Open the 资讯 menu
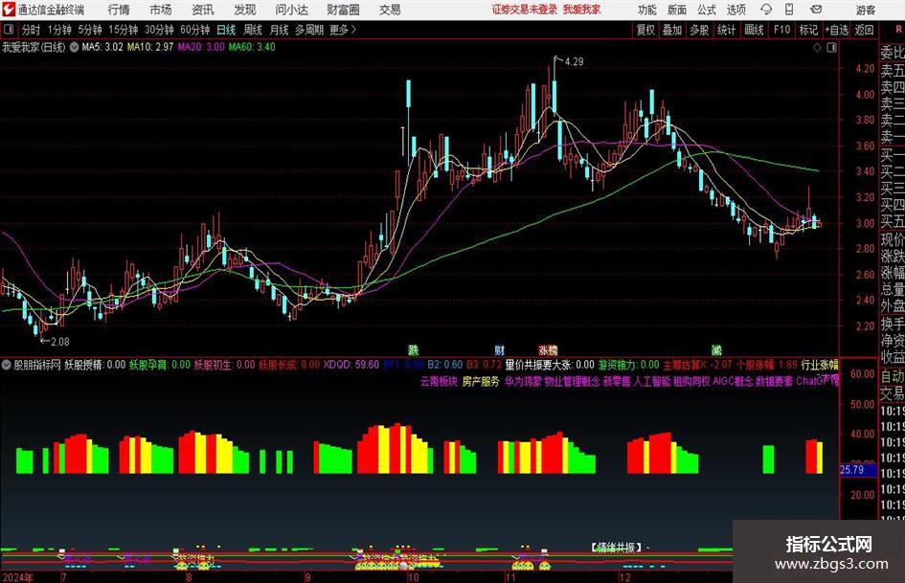The image size is (905, 583). point(203,10)
